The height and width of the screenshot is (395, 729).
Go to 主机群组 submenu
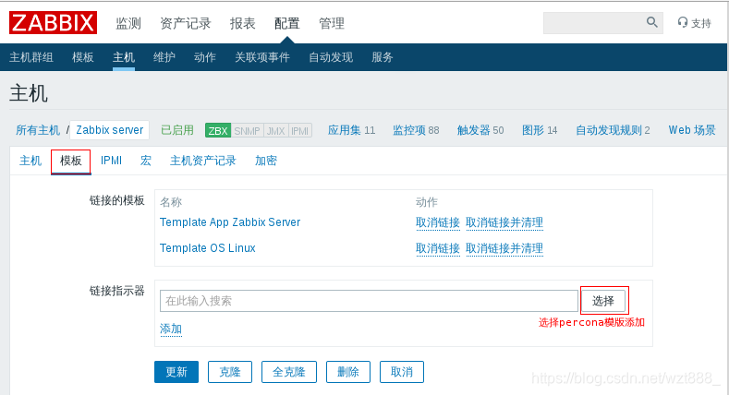[31, 57]
